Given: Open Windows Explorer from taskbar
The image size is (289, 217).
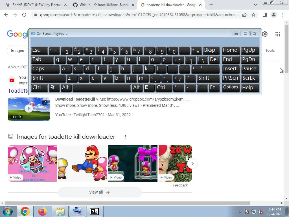Looking at the screenshot, I should click(60, 211).
